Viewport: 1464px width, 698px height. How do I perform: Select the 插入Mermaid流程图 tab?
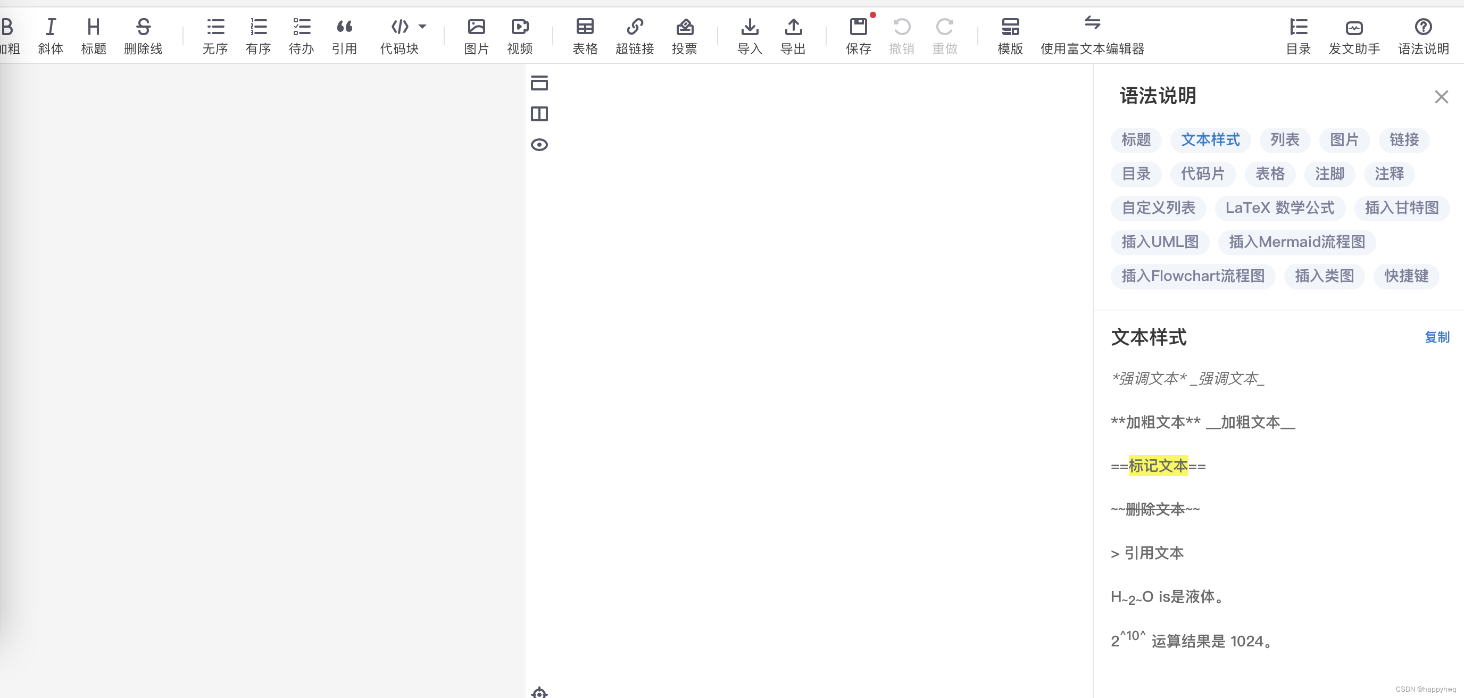[1297, 242]
